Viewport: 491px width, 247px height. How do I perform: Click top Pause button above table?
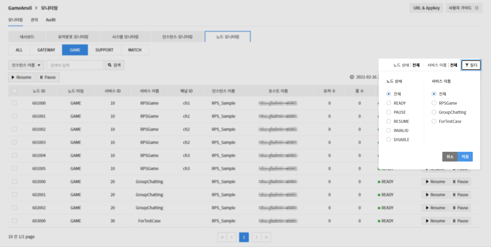pos(48,77)
